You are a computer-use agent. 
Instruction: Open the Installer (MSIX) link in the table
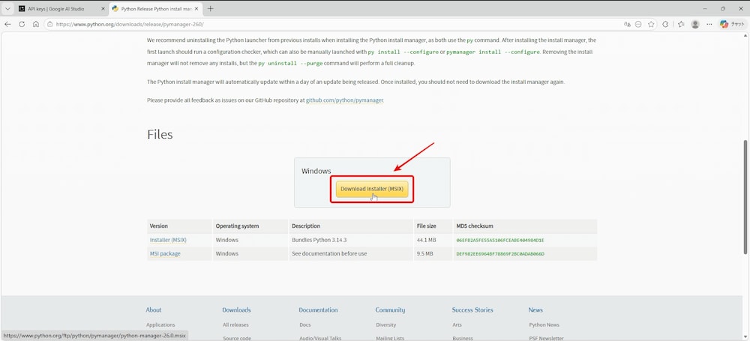168,240
